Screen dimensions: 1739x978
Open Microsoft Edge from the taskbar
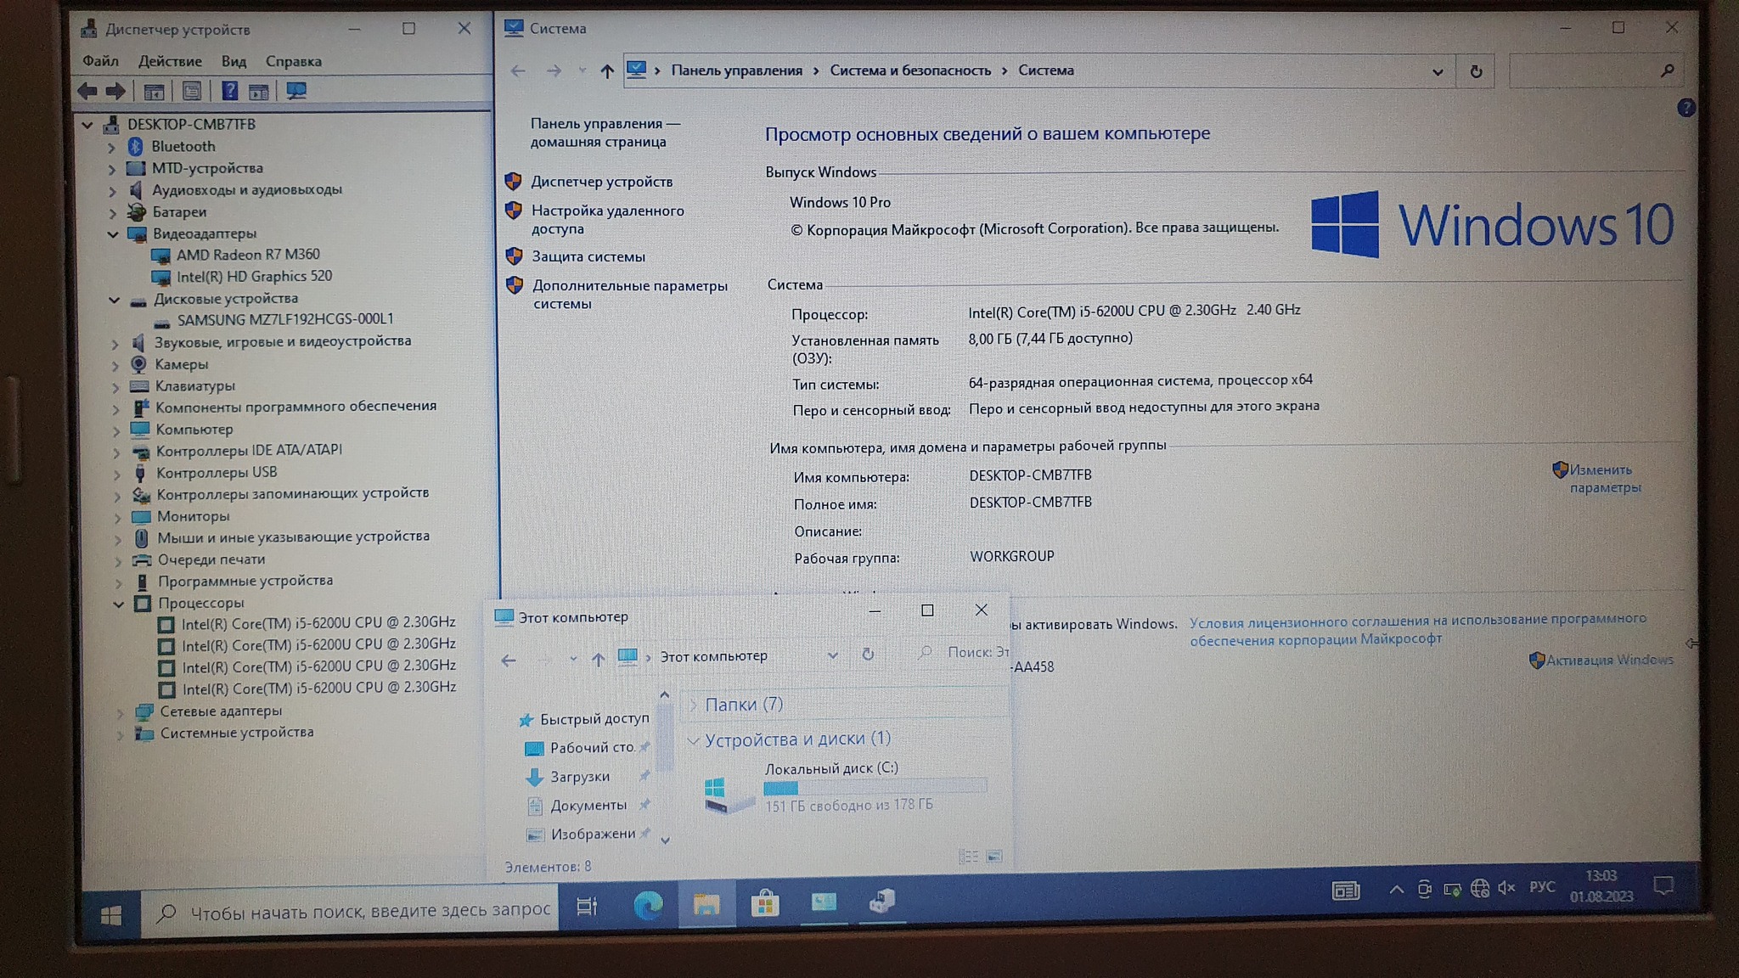pyautogui.click(x=648, y=906)
